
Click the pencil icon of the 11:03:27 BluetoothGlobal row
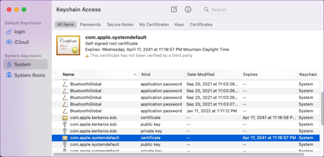pyautogui.click(x=65, y=104)
